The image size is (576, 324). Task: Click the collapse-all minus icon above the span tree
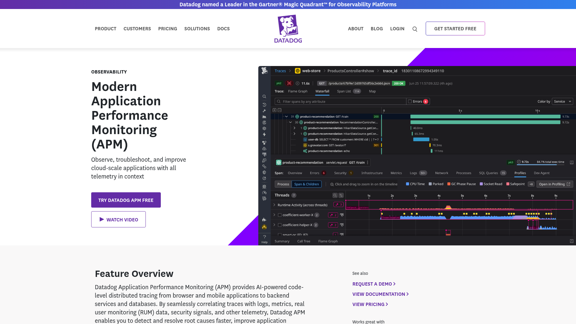pyautogui.click(x=280, y=110)
